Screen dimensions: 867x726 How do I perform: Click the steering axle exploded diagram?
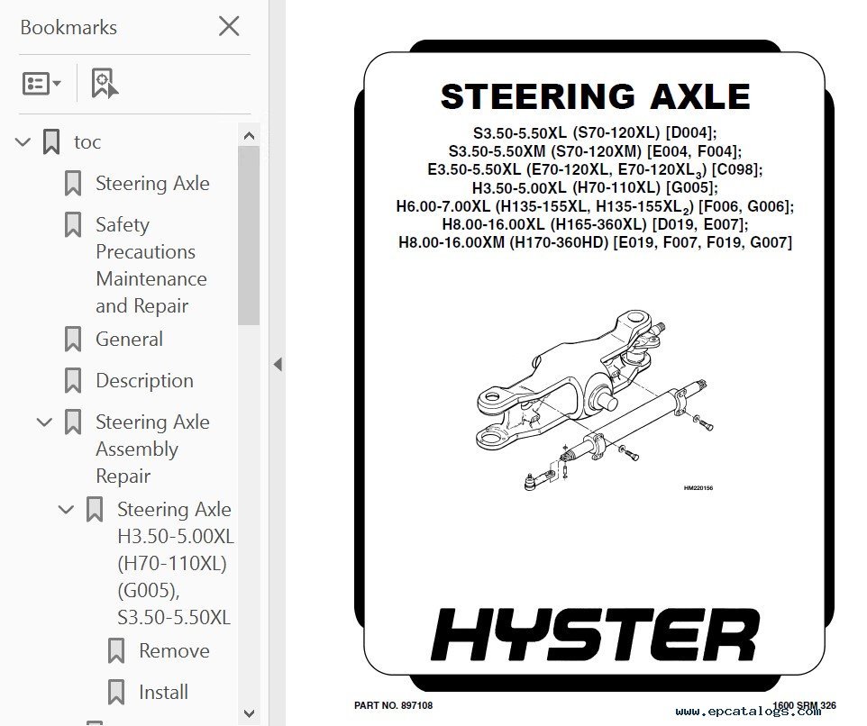coord(595,402)
